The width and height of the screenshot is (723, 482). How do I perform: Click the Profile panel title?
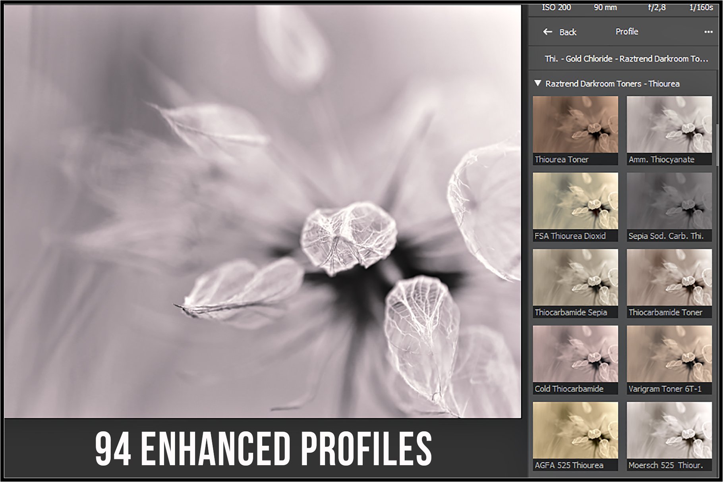(627, 32)
